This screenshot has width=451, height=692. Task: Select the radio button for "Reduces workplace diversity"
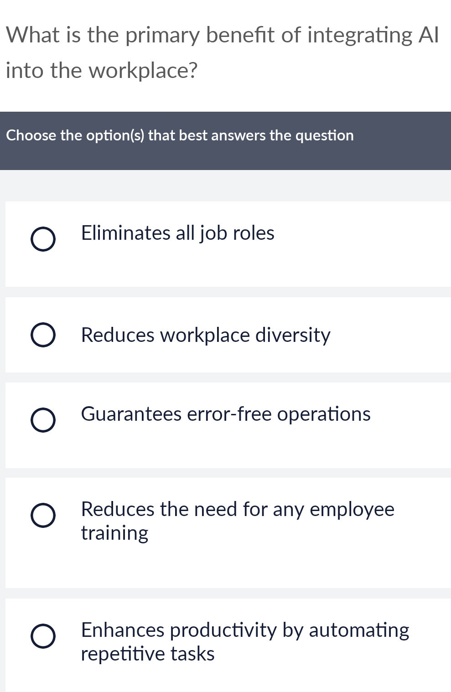(43, 334)
